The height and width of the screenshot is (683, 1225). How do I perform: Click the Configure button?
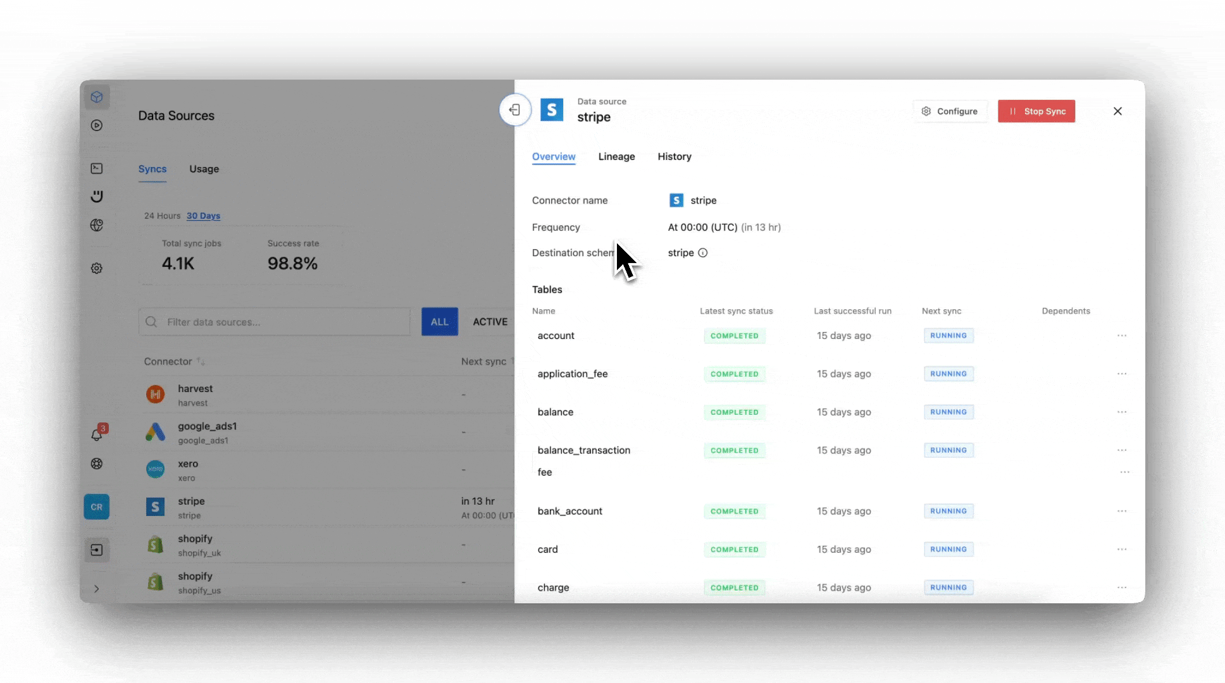950,111
